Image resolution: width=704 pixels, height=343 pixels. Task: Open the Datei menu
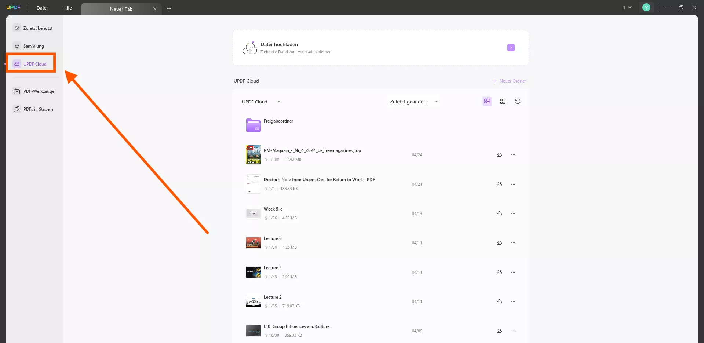(42, 8)
